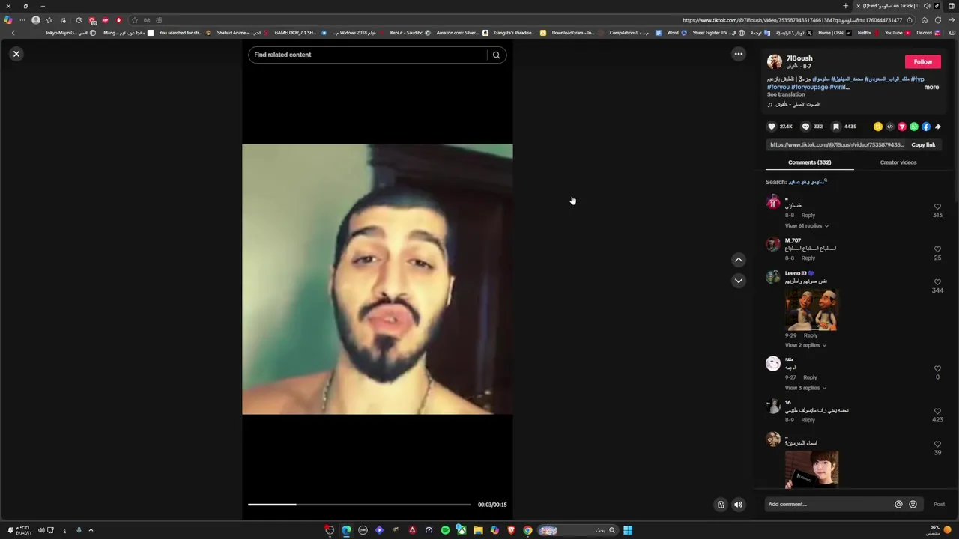The width and height of the screenshot is (959, 539).
Task: Expand View 2 replies under Leeno33
Action: [805, 345]
